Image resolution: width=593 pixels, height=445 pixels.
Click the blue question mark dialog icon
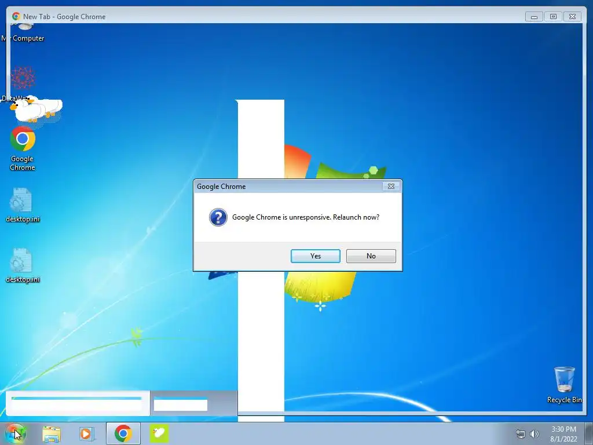218,217
